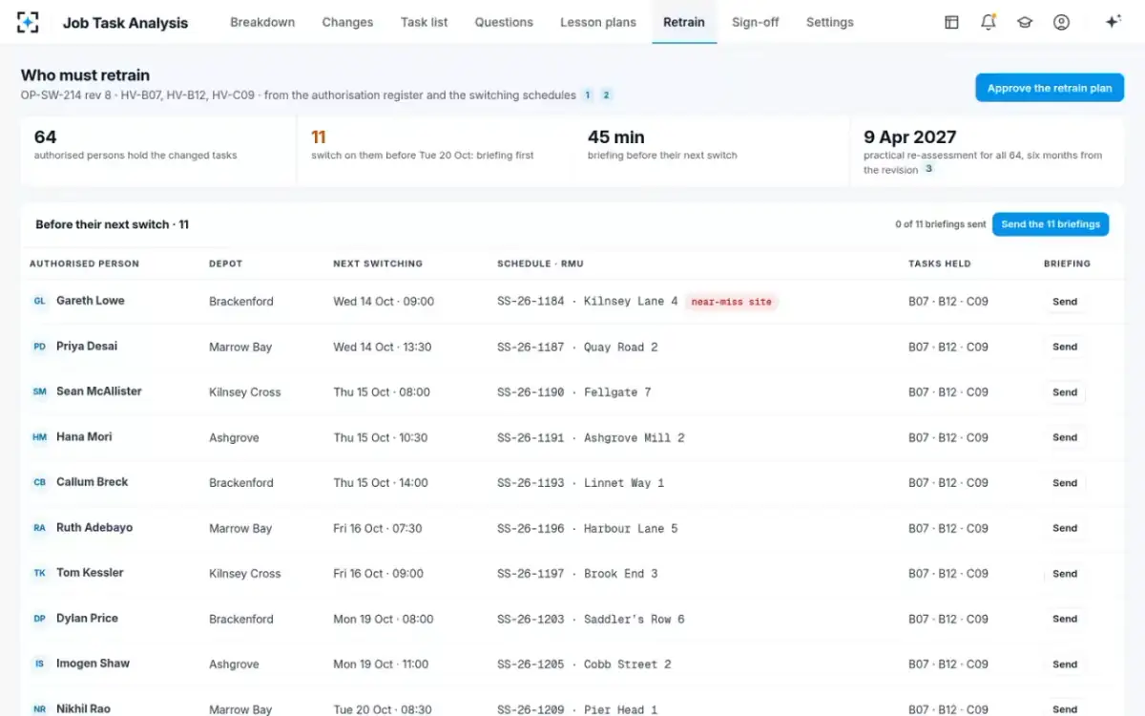
Task: Select the Retrain tab
Action: coord(684,22)
